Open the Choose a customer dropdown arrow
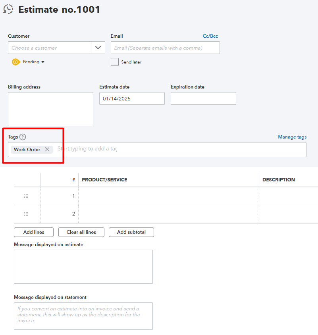 [x=98, y=47]
